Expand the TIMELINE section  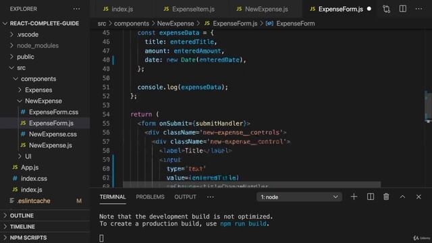click(22, 227)
